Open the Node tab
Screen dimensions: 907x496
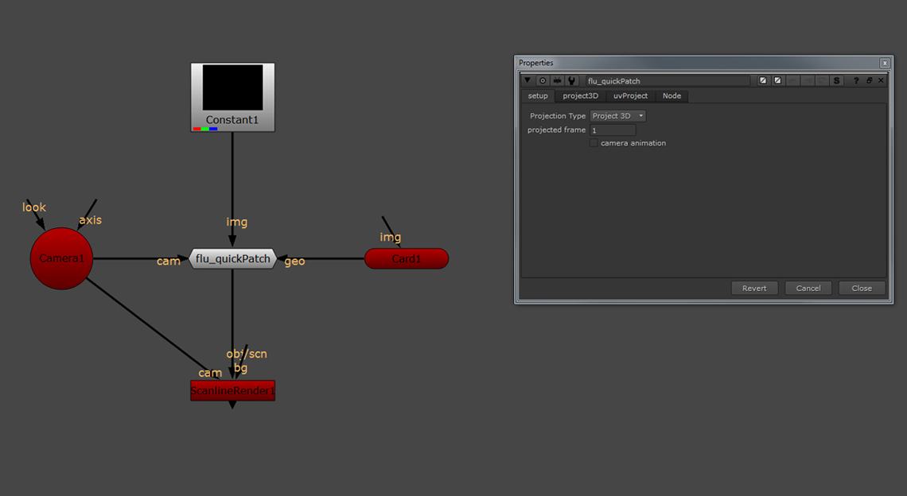click(671, 96)
